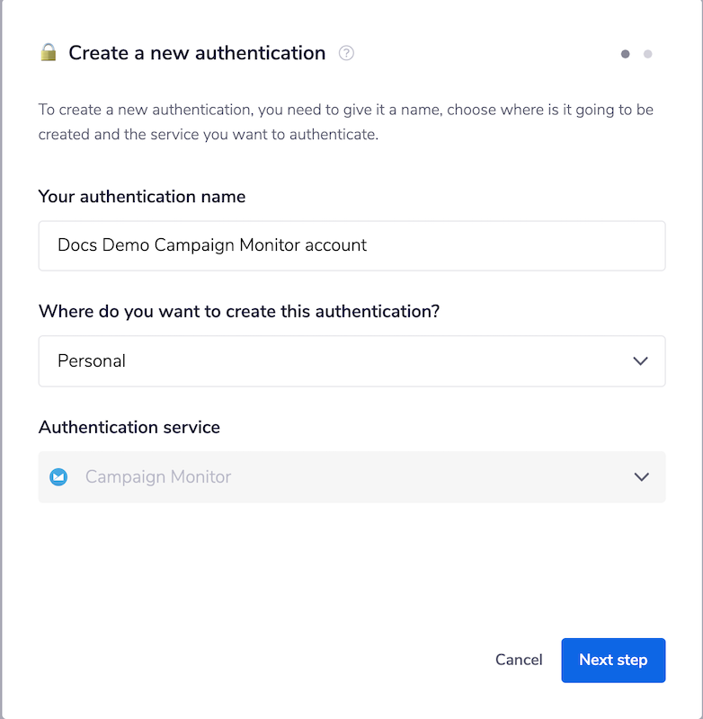The height and width of the screenshot is (719, 703).
Task: Click the chevron on Campaign Monitor selector
Action: tap(640, 477)
